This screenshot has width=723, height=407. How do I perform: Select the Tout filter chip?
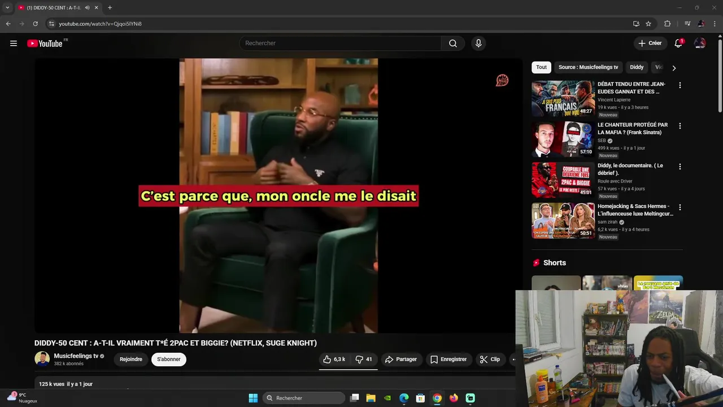(x=541, y=67)
